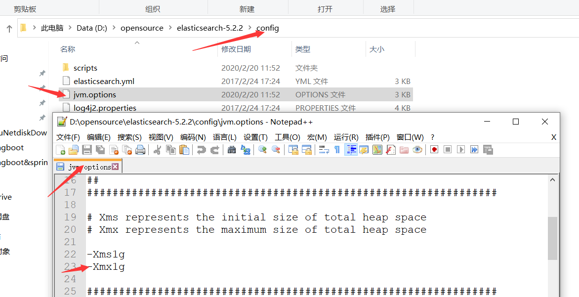Click the New file icon in Notepad++
Viewport: 579px width, 297px height.
61,150
